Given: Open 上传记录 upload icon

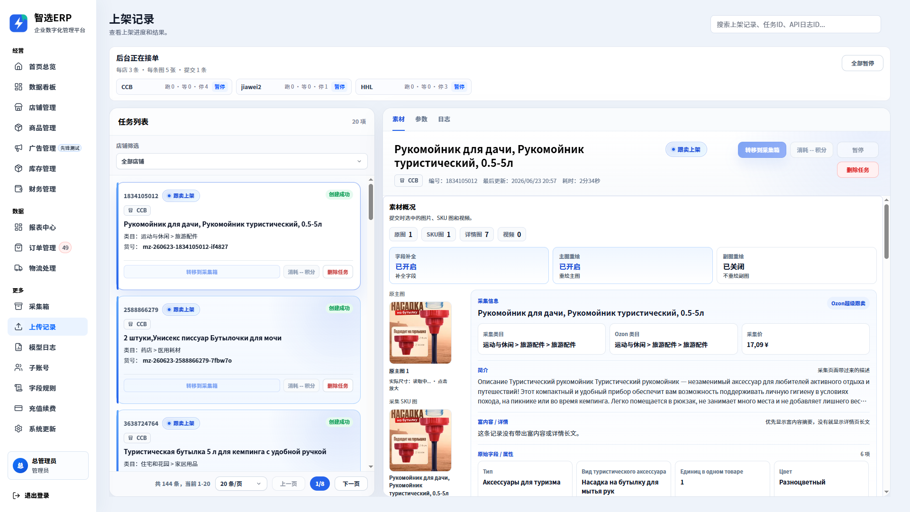Looking at the screenshot, I should (18, 327).
